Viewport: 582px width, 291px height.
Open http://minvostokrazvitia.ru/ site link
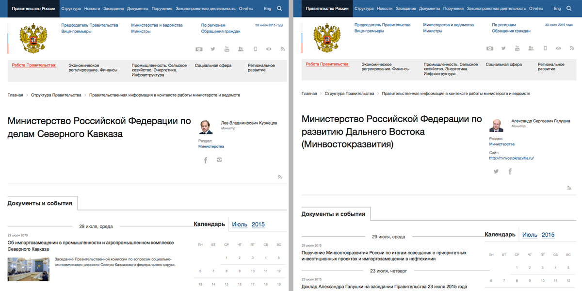coord(511,158)
